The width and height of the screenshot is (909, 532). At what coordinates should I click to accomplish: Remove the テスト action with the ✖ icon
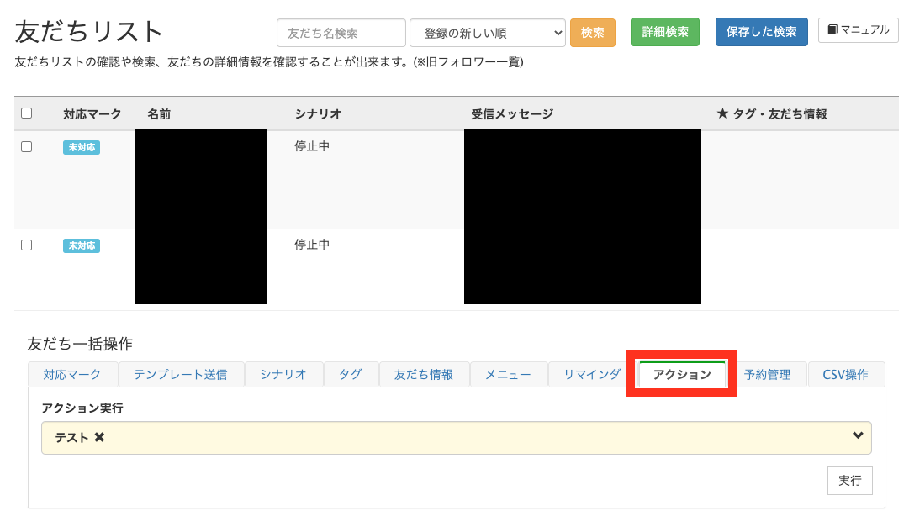click(99, 438)
